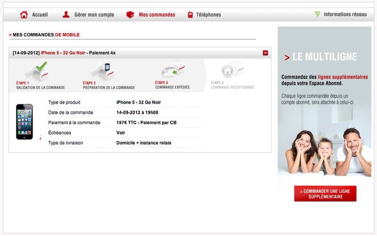The width and height of the screenshot is (377, 236).
Task: Click the Étape 2 order preparation icon
Action: pyautogui.click(x=103, y=71)
